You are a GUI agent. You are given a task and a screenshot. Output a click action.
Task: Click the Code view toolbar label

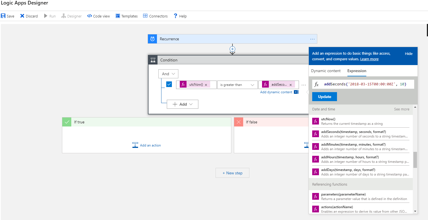pos(101,16)
